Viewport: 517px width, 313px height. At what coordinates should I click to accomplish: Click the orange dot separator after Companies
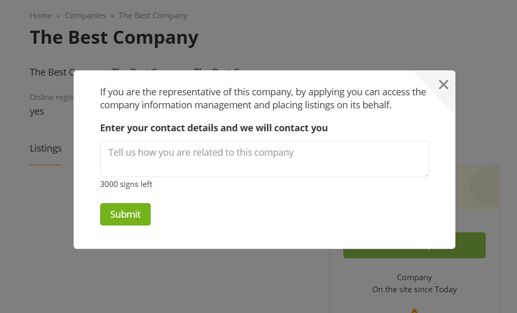pos(112,16)
